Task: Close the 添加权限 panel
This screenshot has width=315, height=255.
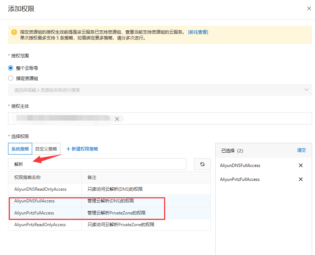Action: click(309, 9)
